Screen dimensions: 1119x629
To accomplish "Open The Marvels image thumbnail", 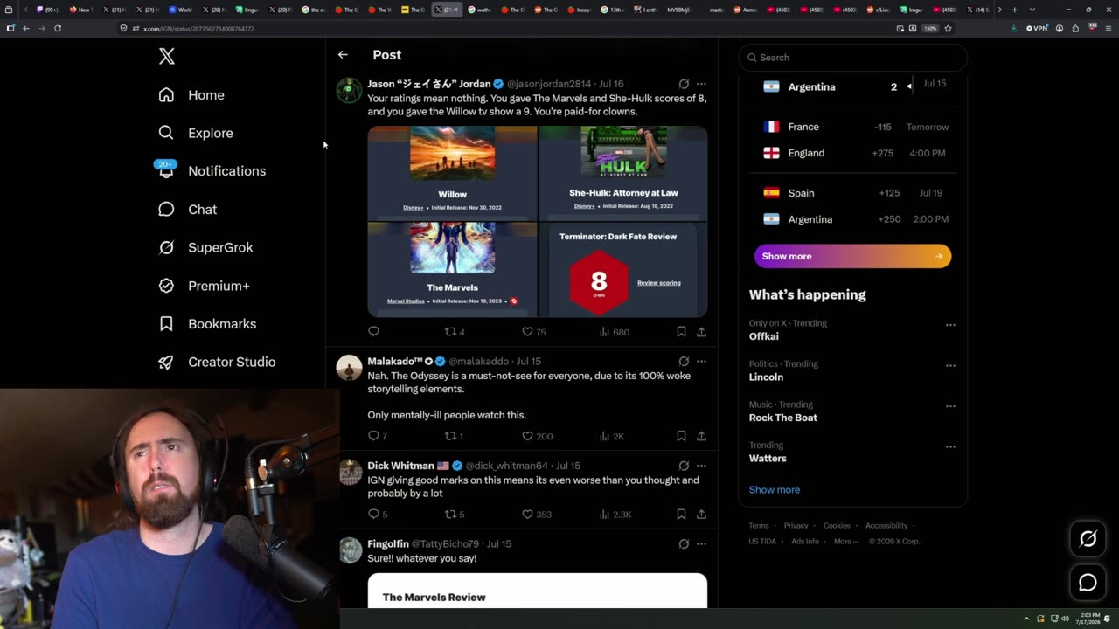I will (x=452, y=269).
